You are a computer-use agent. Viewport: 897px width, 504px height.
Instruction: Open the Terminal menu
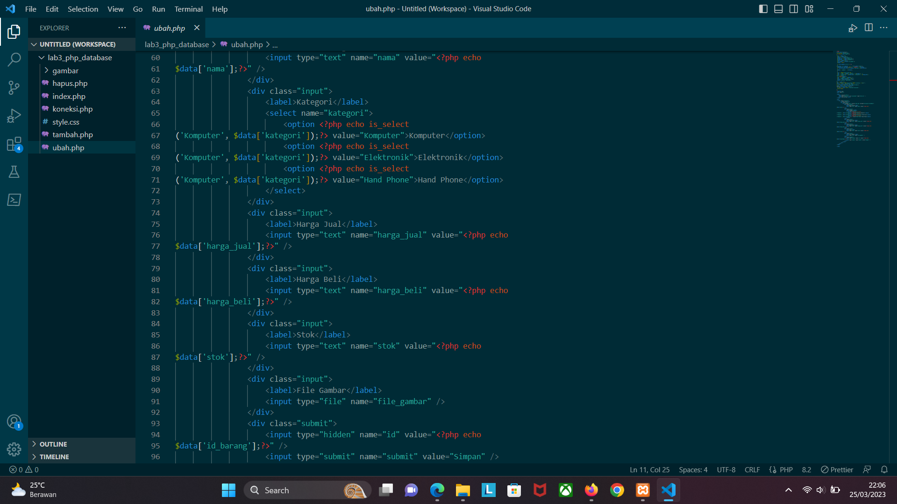(188, 9)
